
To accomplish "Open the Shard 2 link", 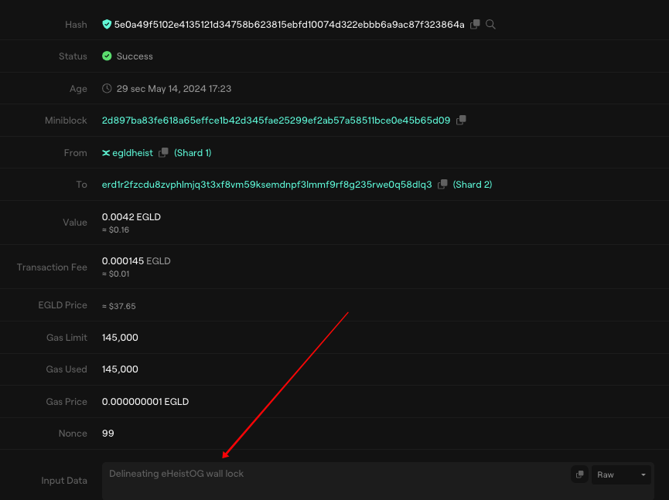I will [473, 185].
